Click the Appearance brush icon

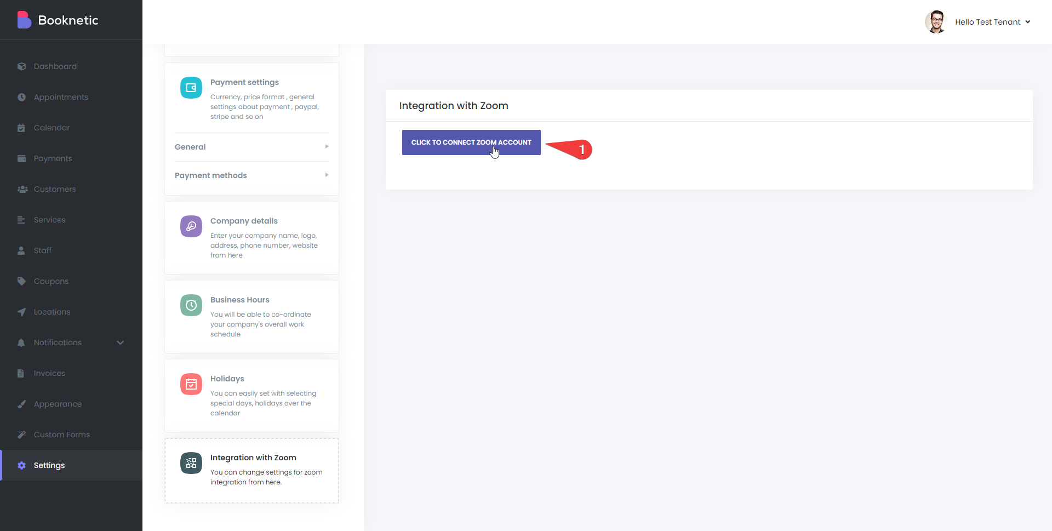pyautogui.click(x=21, y=404)
